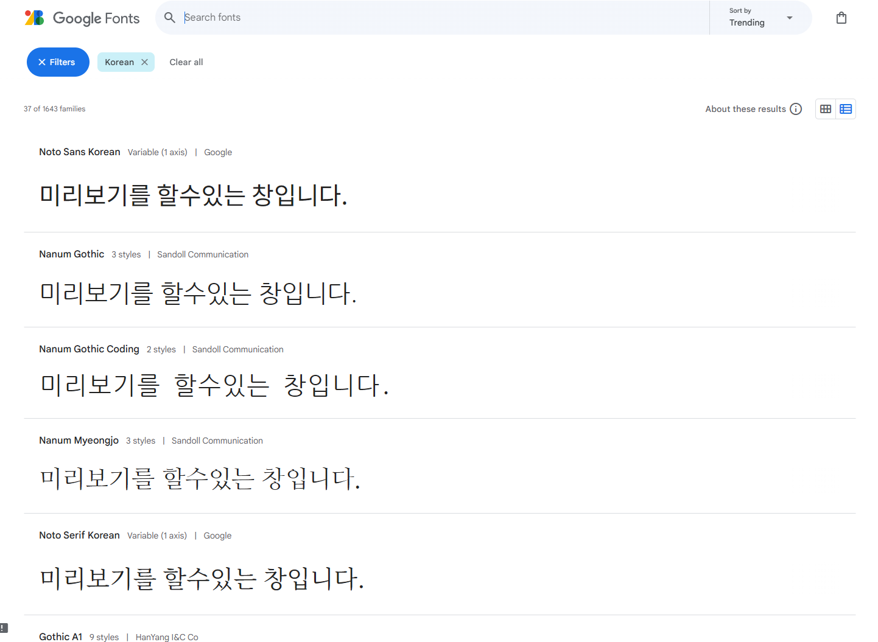Screen dimensions: 878x642
Task: Click Nanum Gothic preview text
Action: tap(198, 293)
